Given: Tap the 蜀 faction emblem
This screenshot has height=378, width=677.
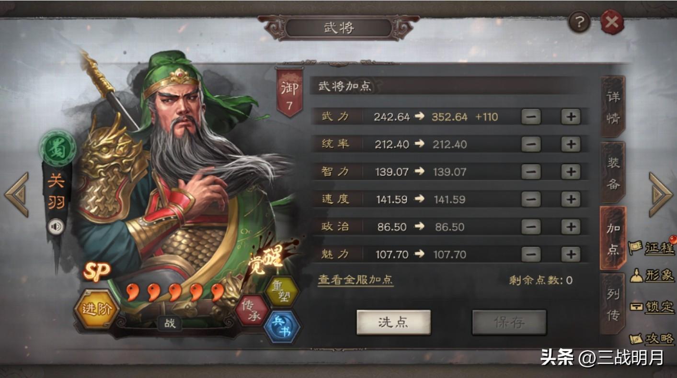Looking at the screenshot, I should click(x=57, y=149).
